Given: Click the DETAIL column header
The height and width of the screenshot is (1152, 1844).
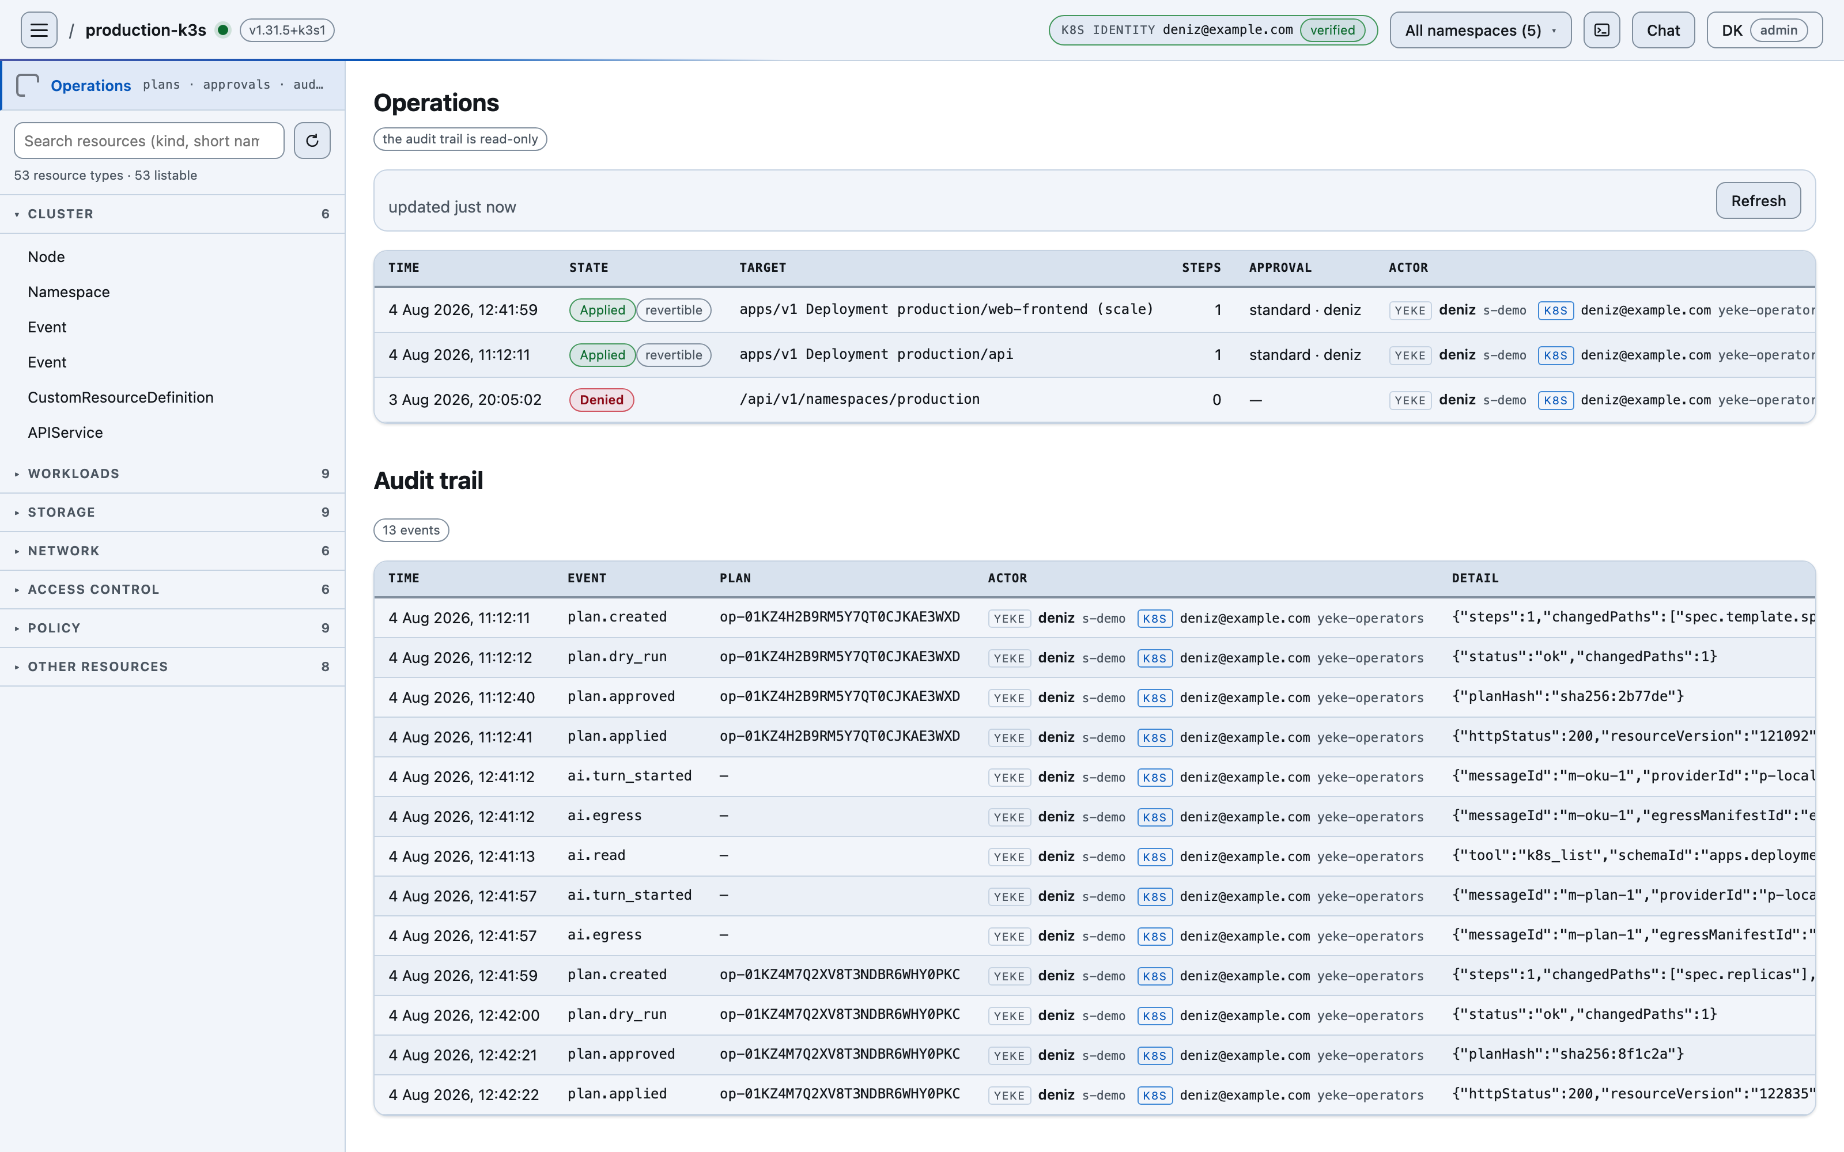Looking at the screenshot, I should click(1475, 578).
